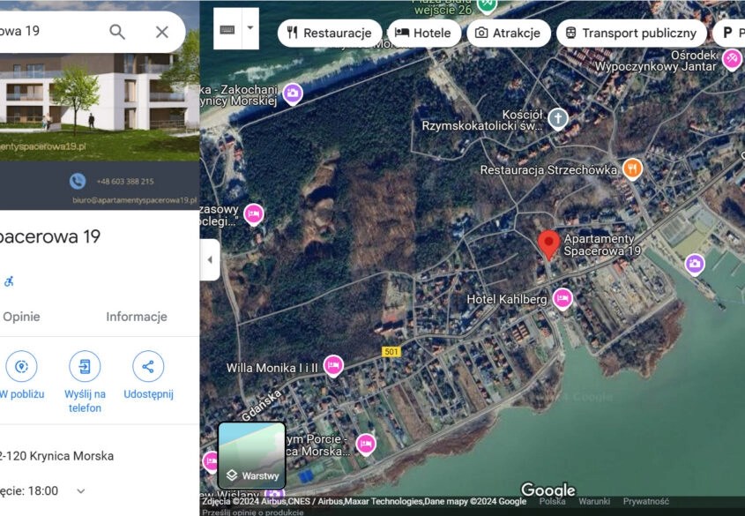Select the Restauracja Strzechówka map marker
Image resolution: width=745 pixels, height=516 pixels.
tap(632, 168)
